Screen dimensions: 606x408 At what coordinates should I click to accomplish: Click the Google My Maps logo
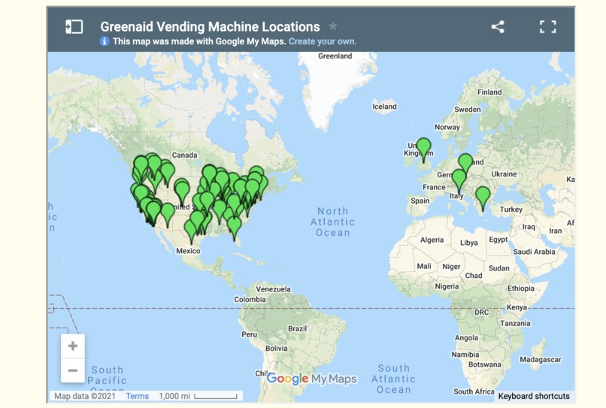pyautogui.click(x=311, y=379)
